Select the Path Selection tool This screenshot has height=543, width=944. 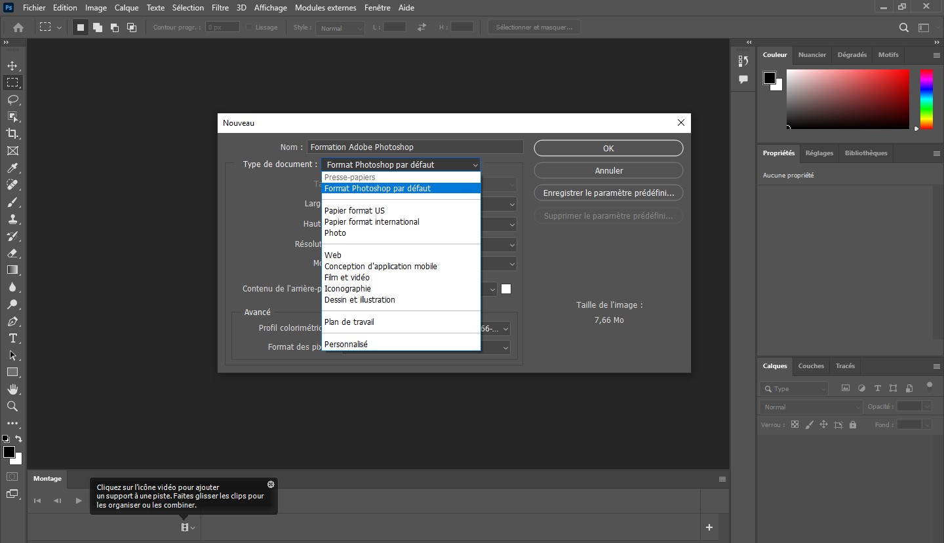coord(12,355)
